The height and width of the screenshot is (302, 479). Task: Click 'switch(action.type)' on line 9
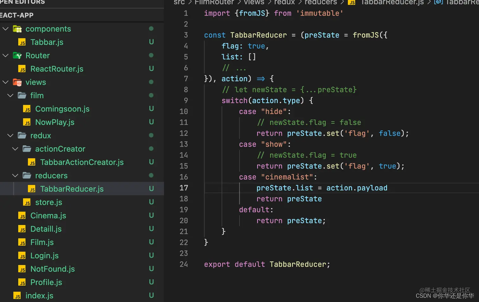point(263,101)
